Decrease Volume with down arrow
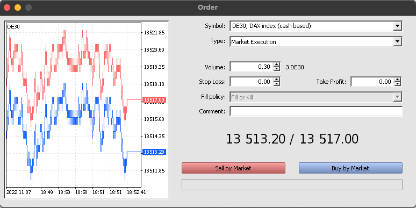The height and width of the screenshot is (208, 416). tap(277, 69)
